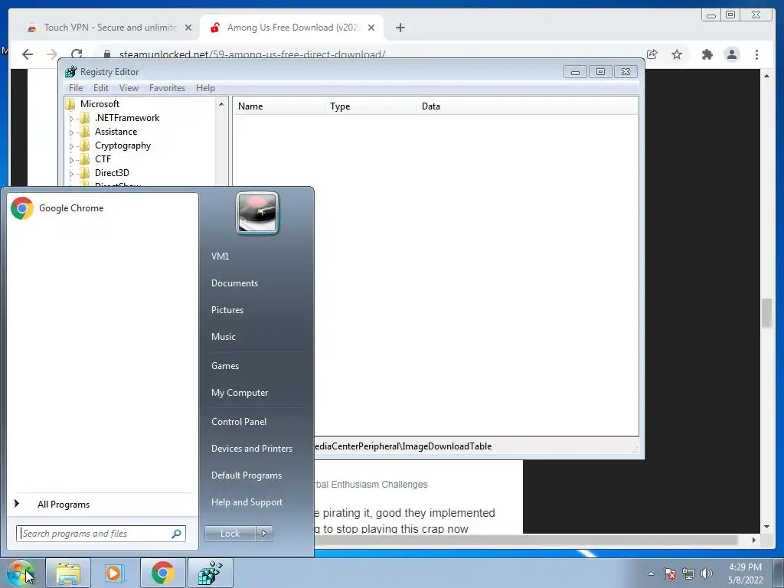
Task: Open Devices and Printers
Action: [x=251, y=449]
